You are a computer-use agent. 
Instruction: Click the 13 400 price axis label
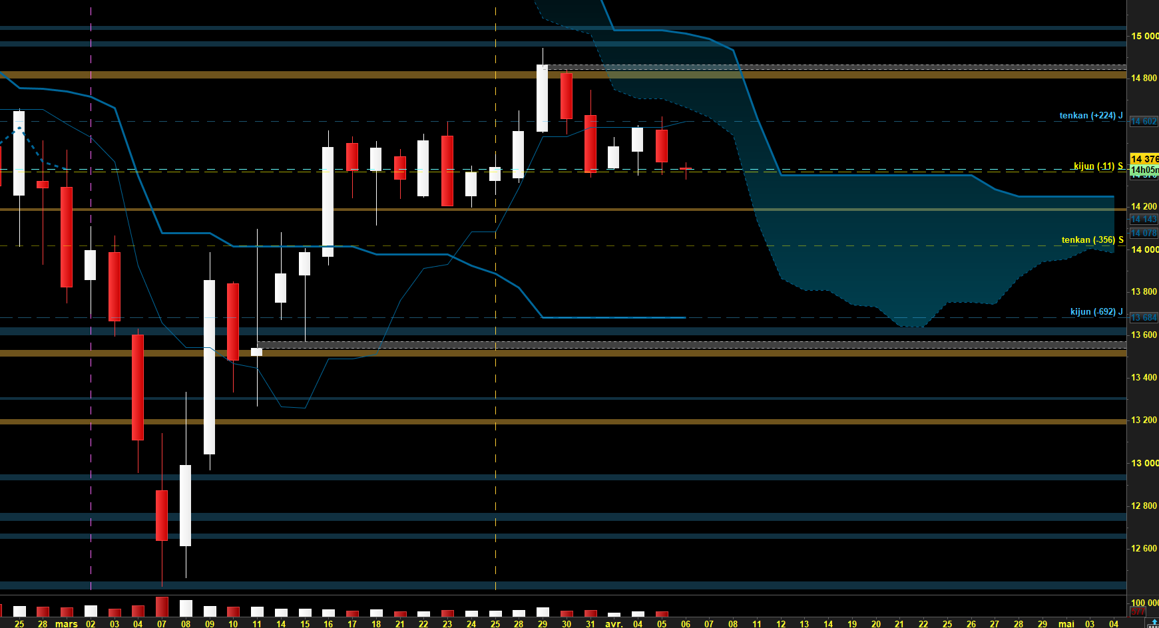pos(1144,378)
